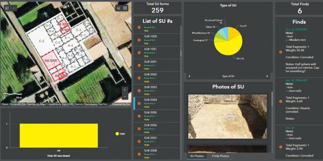Click the yellow Jul bar in chart
This screenshot has width=323, height=161.
59,135
